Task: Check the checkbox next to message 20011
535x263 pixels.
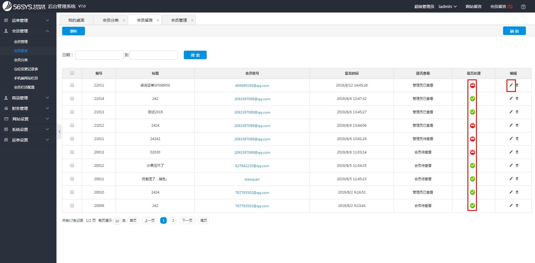Action: 72,179
